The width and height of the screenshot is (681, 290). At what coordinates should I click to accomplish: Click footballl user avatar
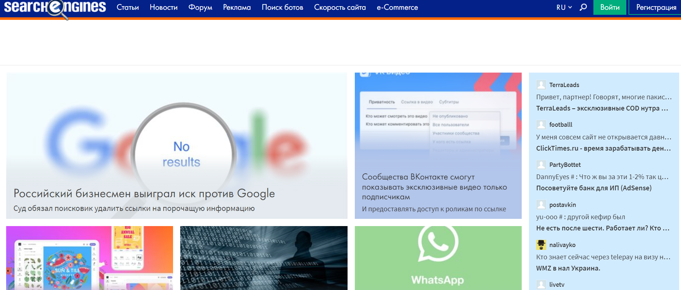(x=541, y=125)
